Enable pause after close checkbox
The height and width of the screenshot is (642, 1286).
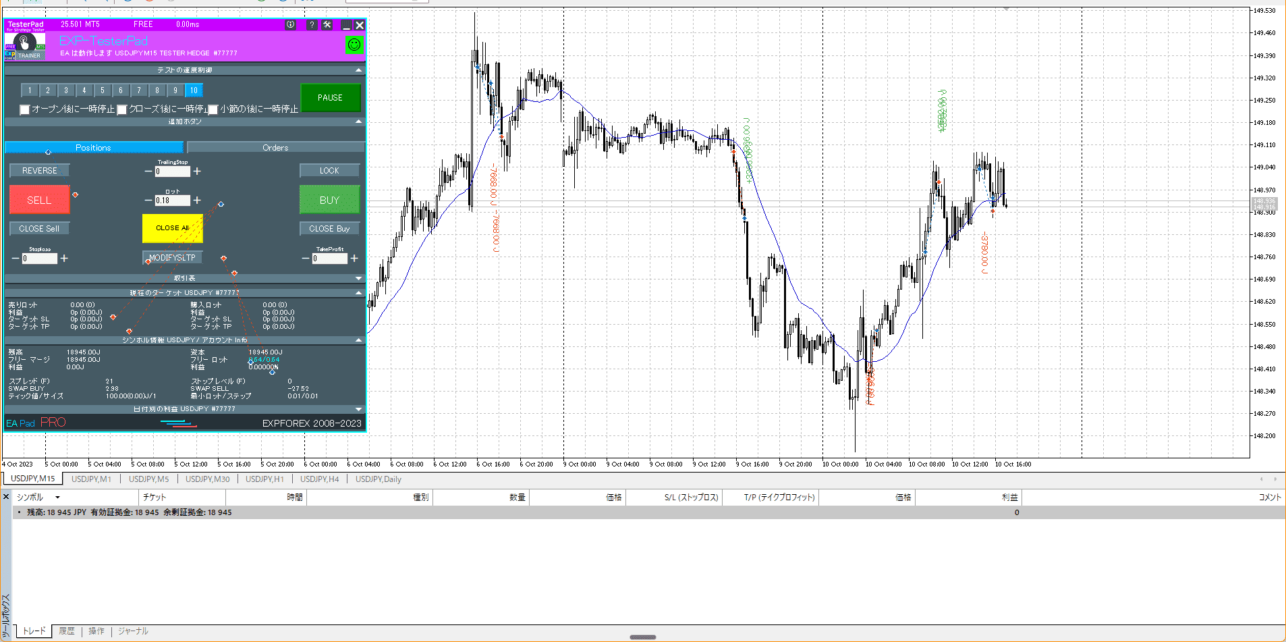click(x=122, y=109)
